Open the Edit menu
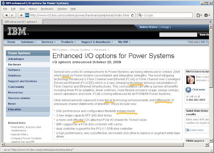The image size is (214, 153). point(13,9)
